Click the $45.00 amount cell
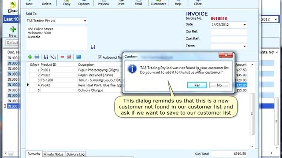Image resolution: width=282 pixels, height=158 pixels. coord(241,75)
